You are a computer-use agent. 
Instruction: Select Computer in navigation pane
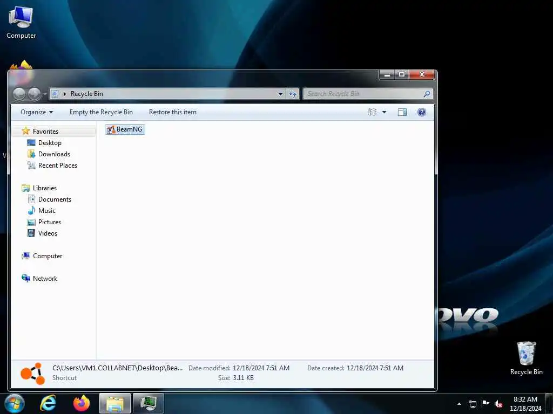pyautogui.click(x=48, y=256)
